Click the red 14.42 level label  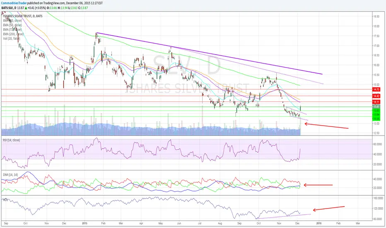pos(376,96)
